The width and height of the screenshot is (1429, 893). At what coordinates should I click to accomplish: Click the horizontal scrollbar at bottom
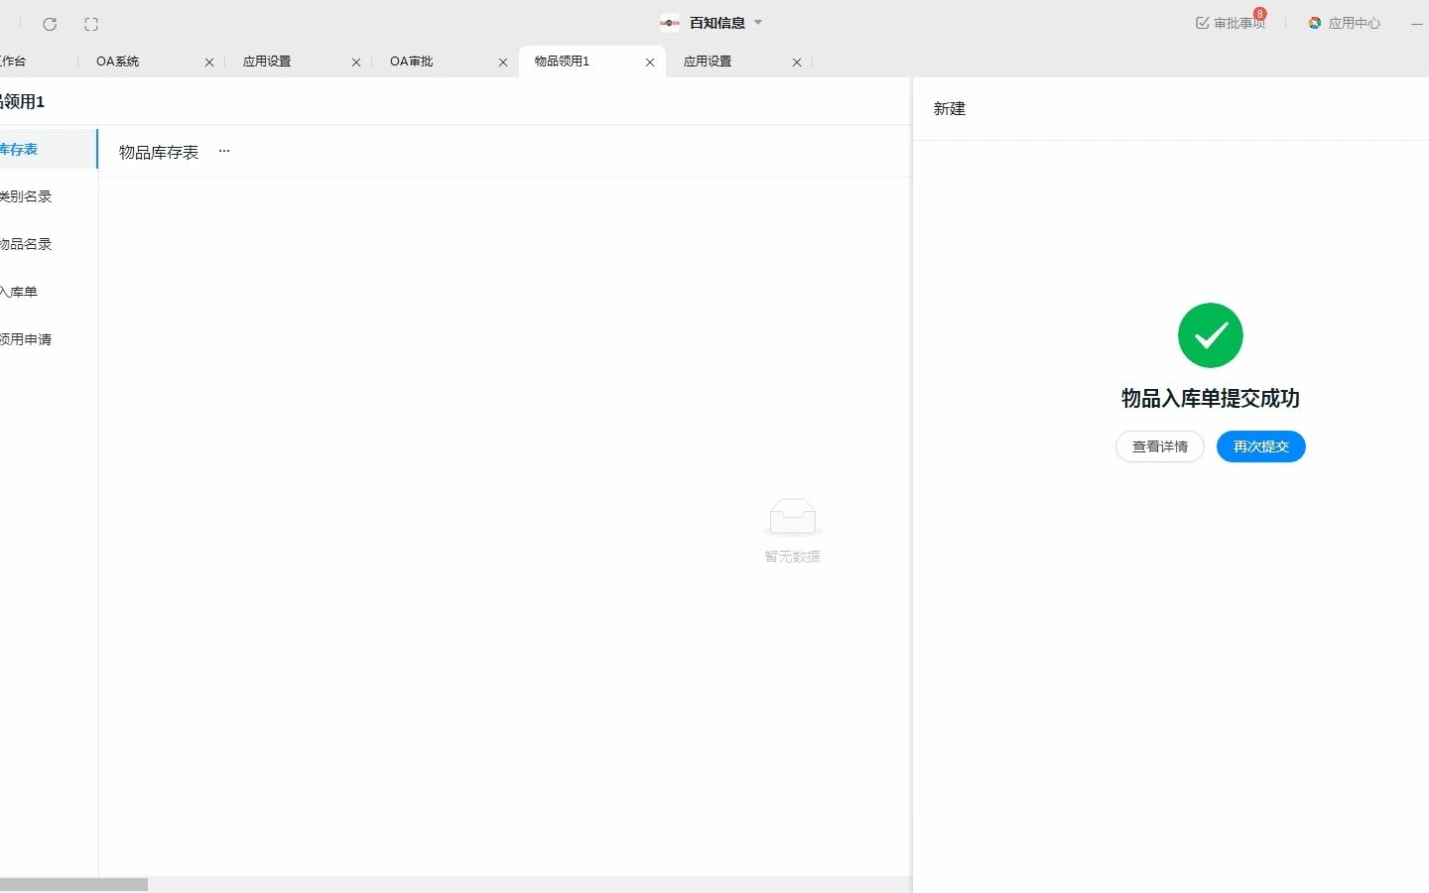pos(73,884)
